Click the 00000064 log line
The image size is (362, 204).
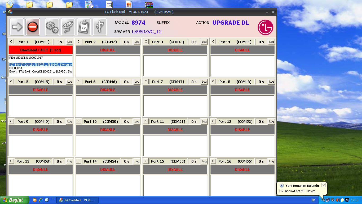click(x=16, y=68)
